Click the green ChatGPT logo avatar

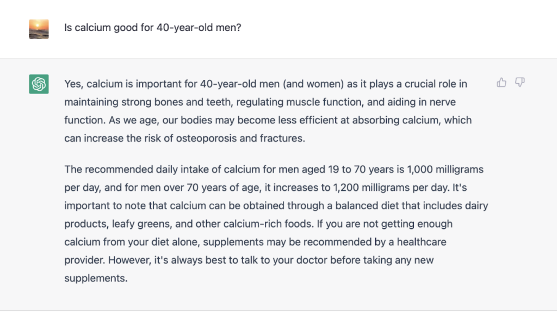[39, 84]
